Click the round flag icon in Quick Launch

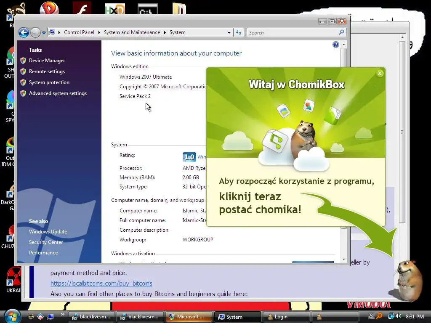pos(40,317)
